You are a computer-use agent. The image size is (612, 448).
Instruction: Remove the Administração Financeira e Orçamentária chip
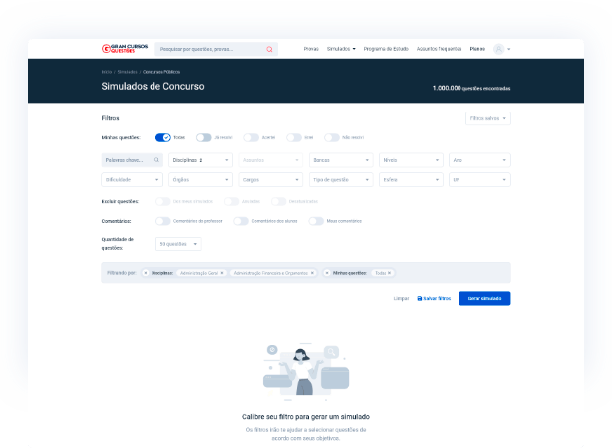coord(312,272)
